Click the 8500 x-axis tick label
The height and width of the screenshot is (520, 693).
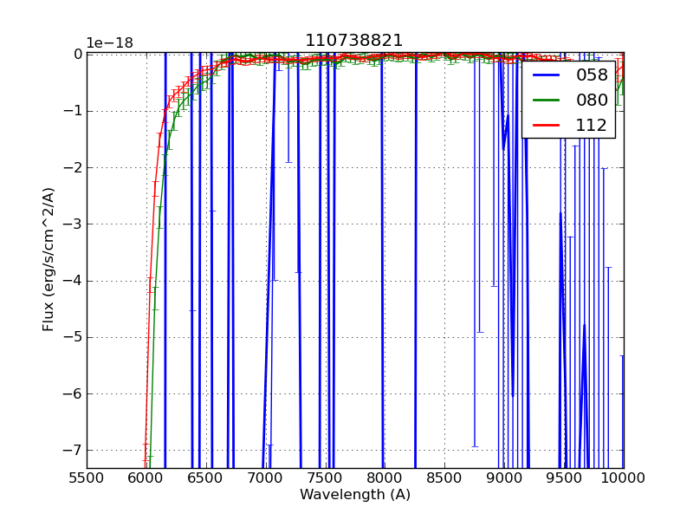(444, 478)
